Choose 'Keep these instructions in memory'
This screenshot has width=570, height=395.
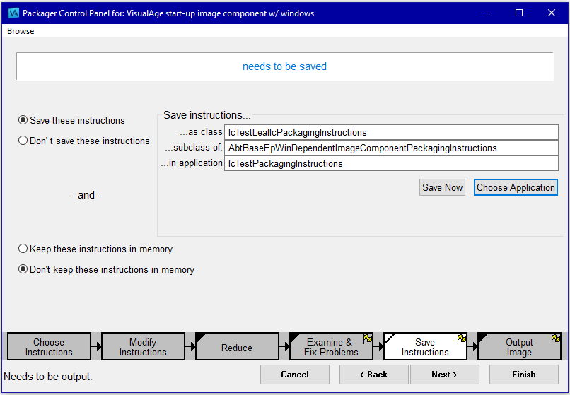coord(23,249)
